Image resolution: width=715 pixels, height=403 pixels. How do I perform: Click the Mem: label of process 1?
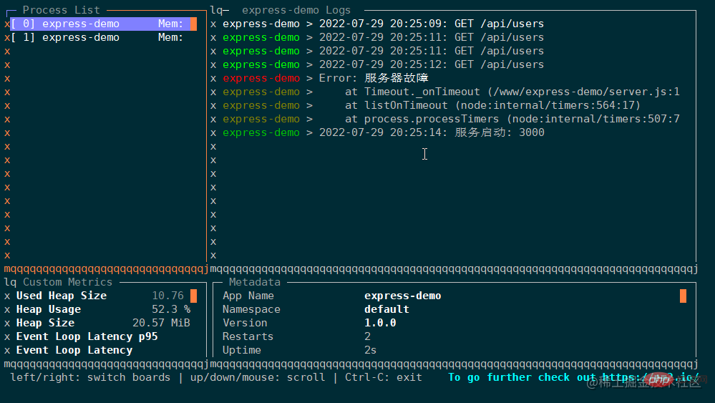(170, 37)
